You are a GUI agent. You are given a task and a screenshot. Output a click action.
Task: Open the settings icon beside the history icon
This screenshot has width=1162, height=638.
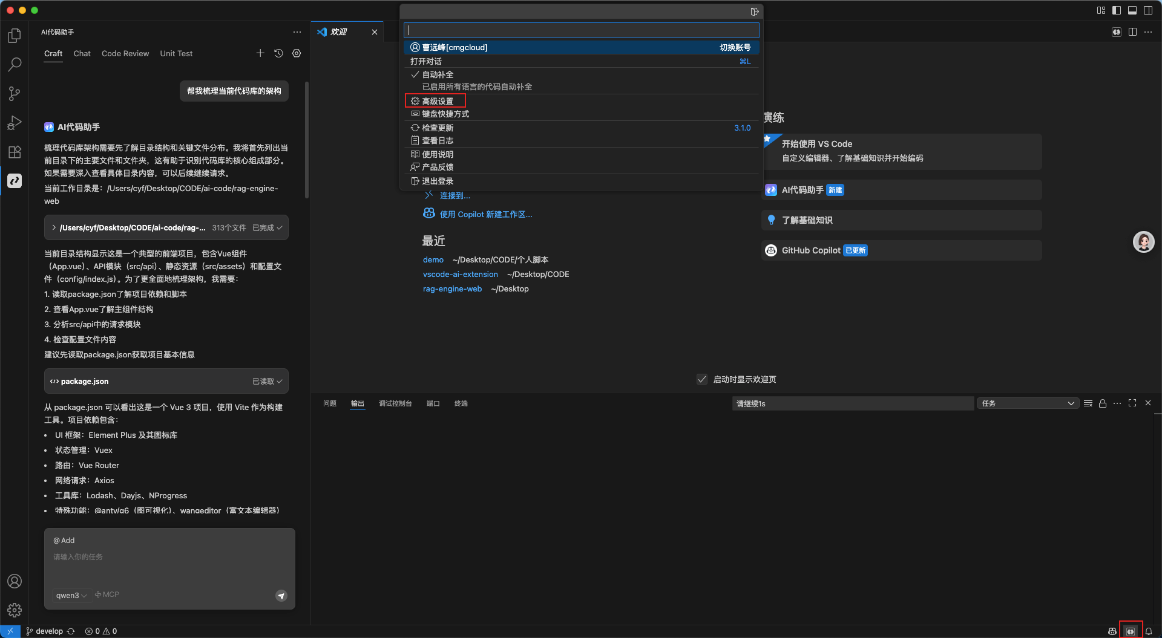coord(297,53)
